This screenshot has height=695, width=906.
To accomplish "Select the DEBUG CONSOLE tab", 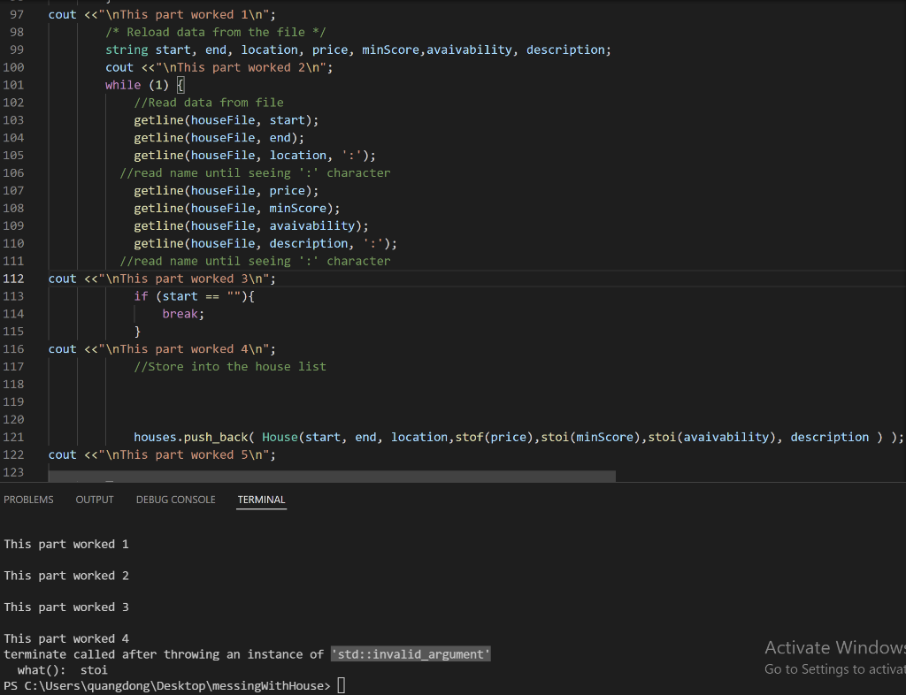I will pyautogui.click(x=176, y=500).
